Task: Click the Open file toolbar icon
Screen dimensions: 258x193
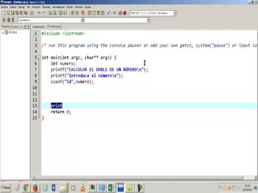Action: (x=8, y=13)
